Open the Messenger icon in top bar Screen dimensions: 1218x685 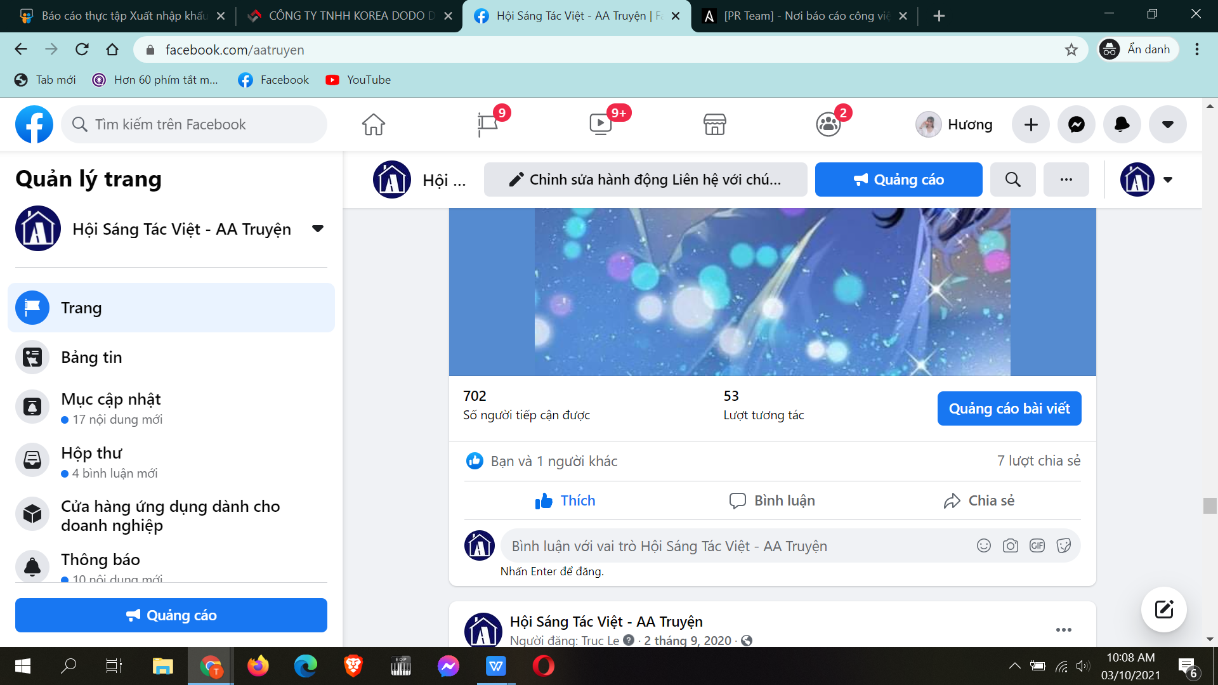click(1077, 124)
